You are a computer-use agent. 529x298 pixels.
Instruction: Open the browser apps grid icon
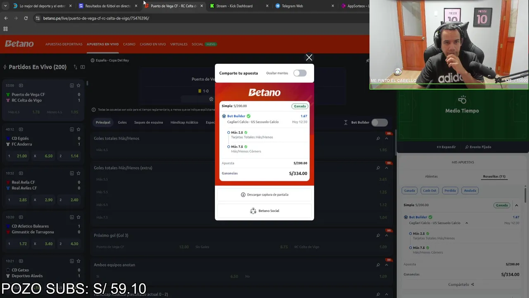tap(5, 29)
